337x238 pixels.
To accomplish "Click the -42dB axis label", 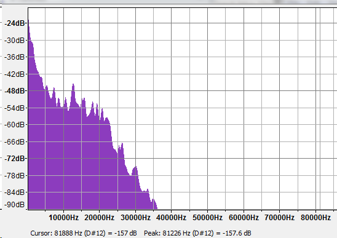I will (15, 74).
